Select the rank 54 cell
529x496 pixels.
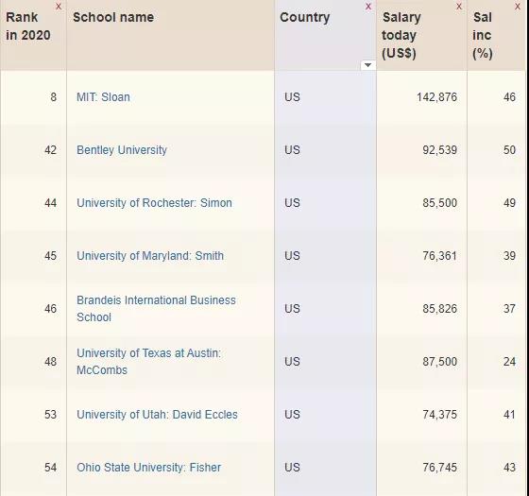point(51,468)
